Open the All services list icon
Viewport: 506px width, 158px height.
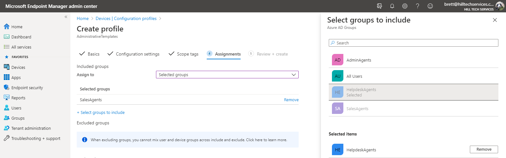point(7,47)
